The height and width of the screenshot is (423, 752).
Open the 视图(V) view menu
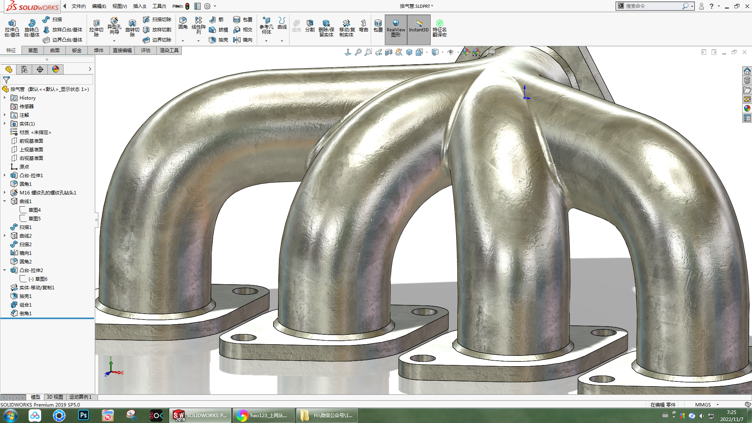[120, 6]
